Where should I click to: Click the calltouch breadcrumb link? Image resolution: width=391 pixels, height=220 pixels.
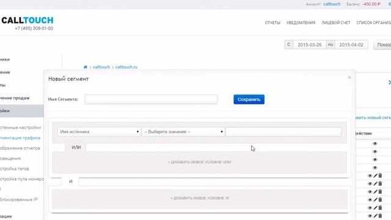tap(101, 67)
